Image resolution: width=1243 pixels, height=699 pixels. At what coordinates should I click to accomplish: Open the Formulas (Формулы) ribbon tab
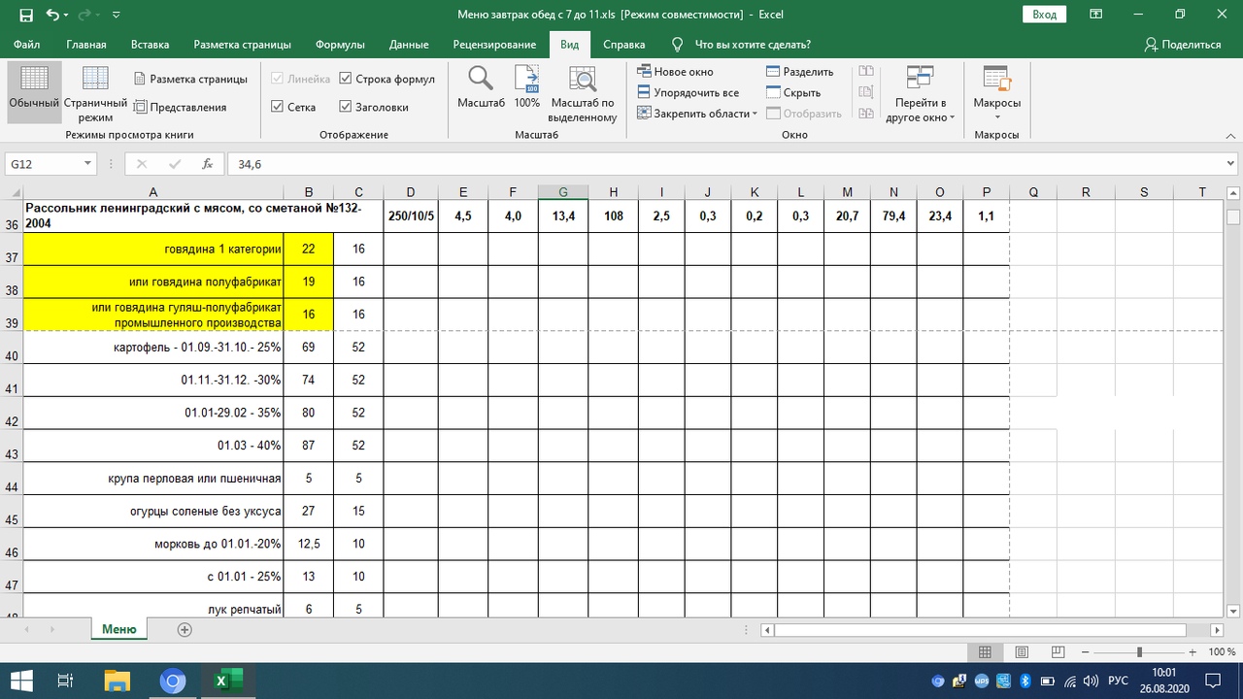tap(340, 45)
